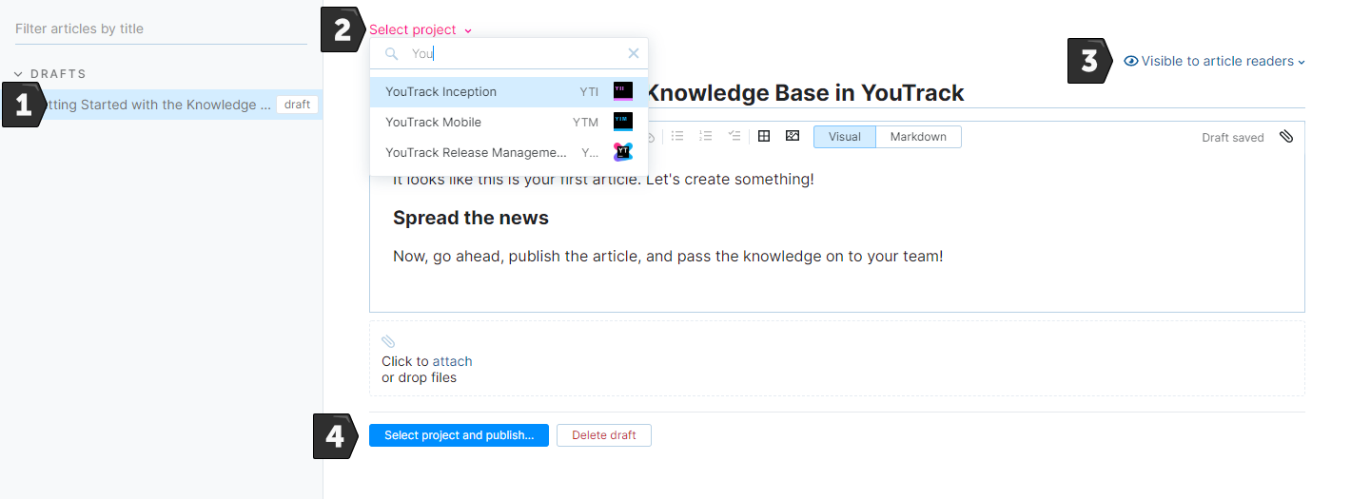Choose YouTrack Mobile project
This screenshot has height=499, width=1351.
click(509, 122)
